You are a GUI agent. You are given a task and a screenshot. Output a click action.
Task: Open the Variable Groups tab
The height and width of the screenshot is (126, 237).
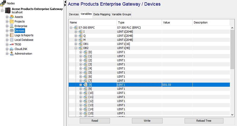[x=121, y=14]
